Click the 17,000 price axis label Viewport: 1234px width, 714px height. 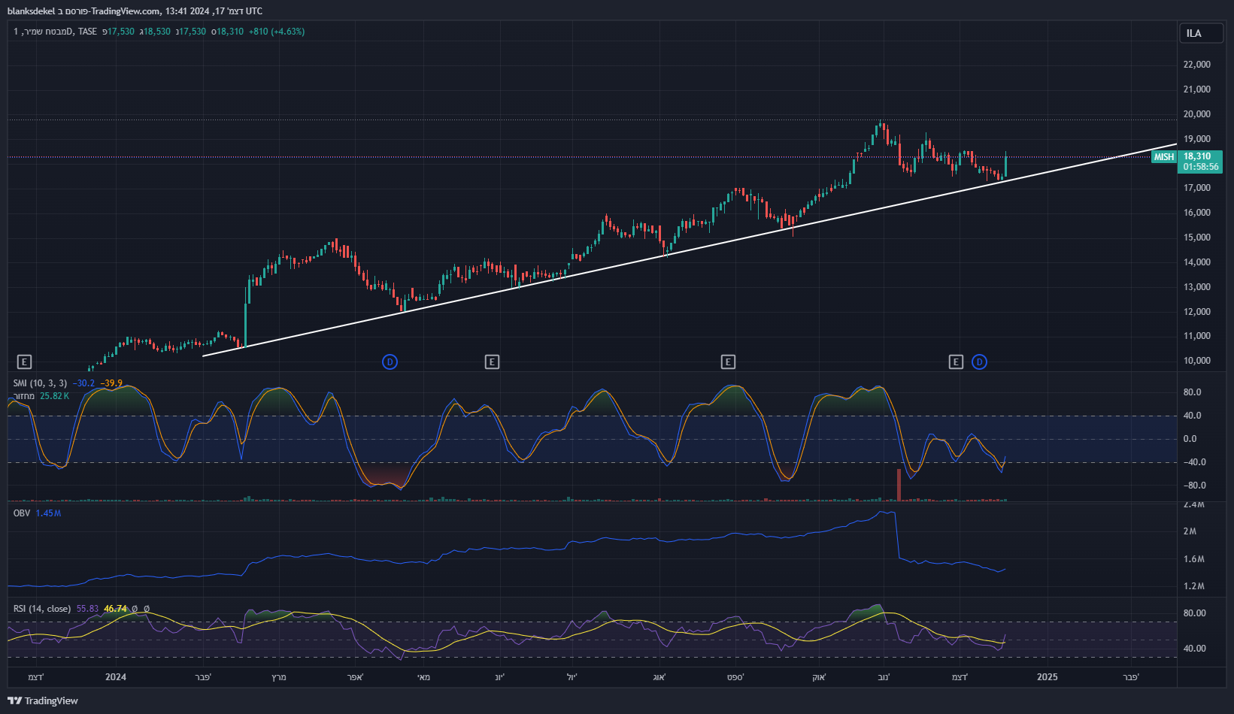(1197, 188)
